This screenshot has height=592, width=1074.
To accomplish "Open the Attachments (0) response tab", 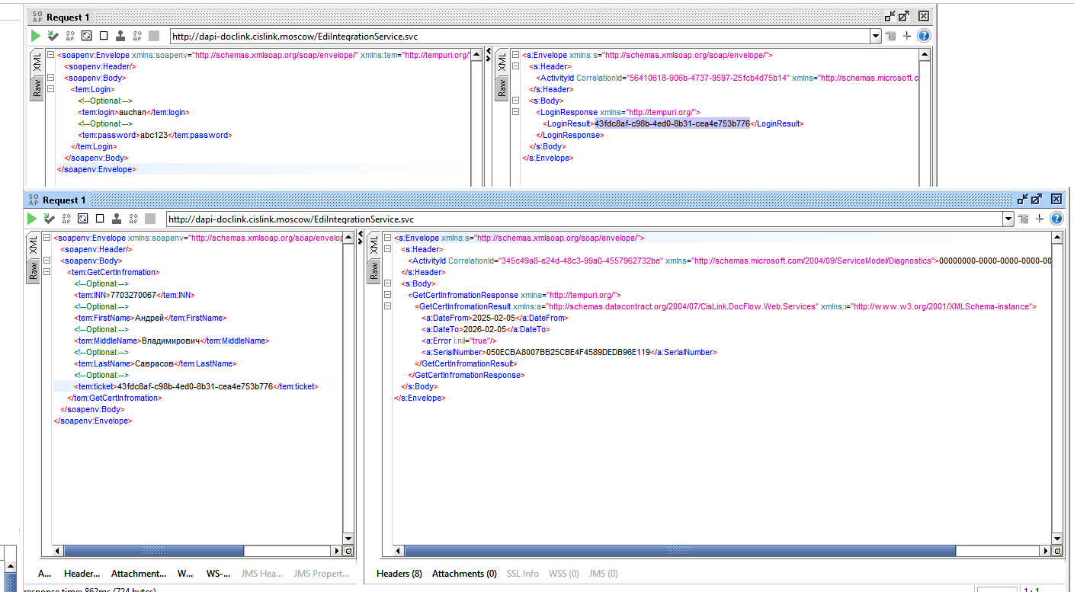I will tap(464, 574).
